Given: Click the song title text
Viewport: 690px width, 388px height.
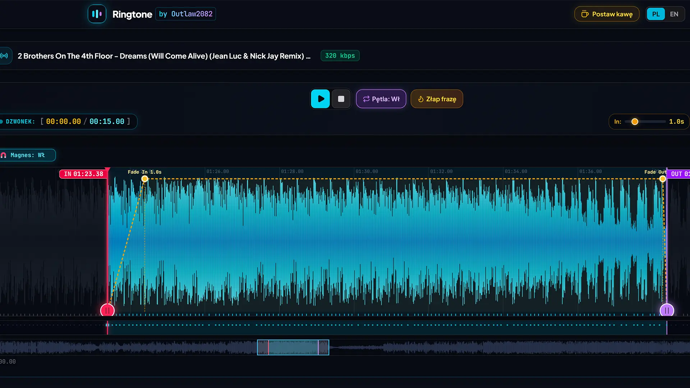Looking at the screenshot, I should click(164, 56).
